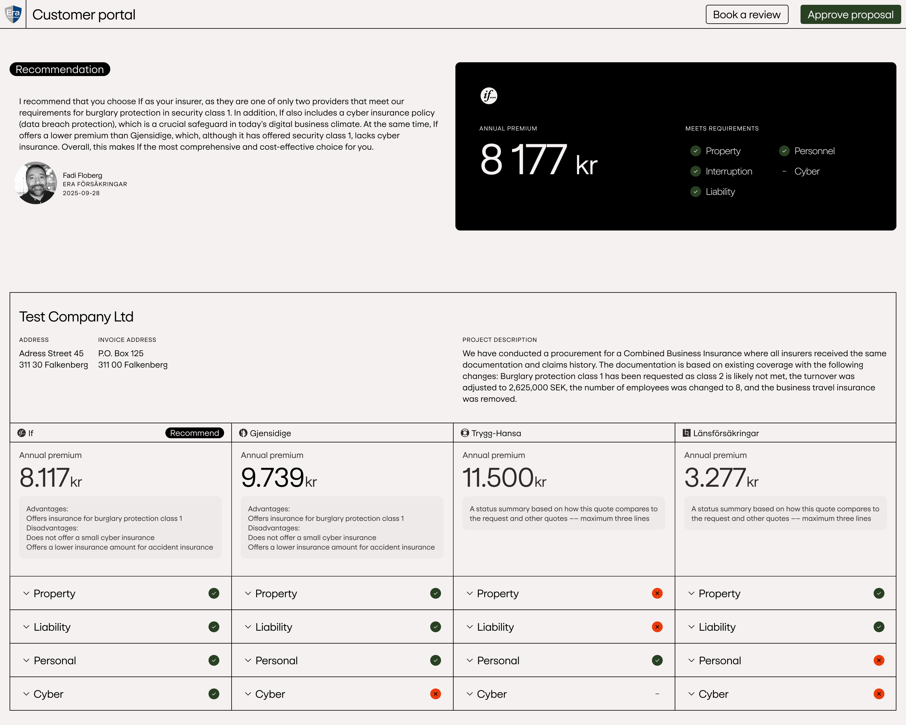
Task: Click Fadi Floberg's profile photo
Action: (x=36, y=183)
